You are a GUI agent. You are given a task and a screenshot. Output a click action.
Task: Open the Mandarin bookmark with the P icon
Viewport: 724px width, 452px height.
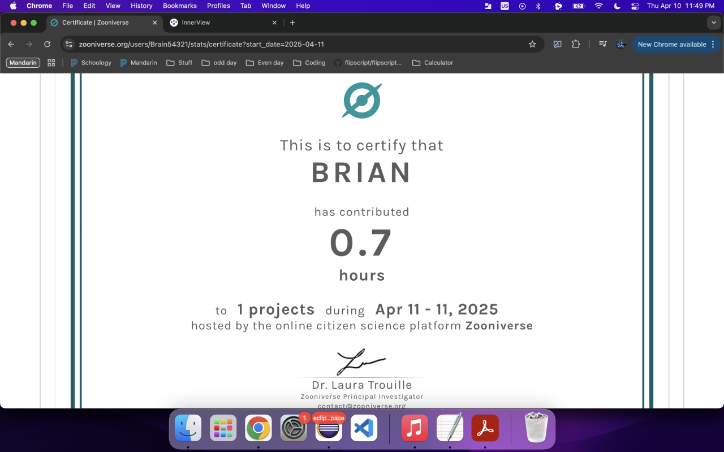(139, 63)
